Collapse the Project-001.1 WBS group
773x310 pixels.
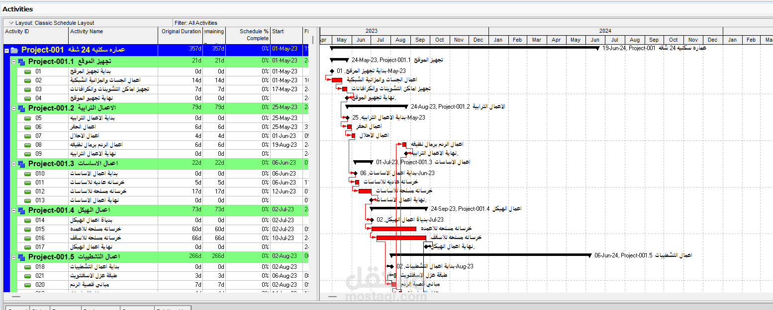point(13,62)
